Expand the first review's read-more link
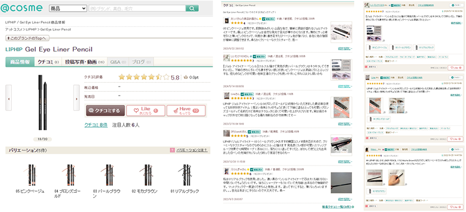The image size is (466, 212). (345, 48)
